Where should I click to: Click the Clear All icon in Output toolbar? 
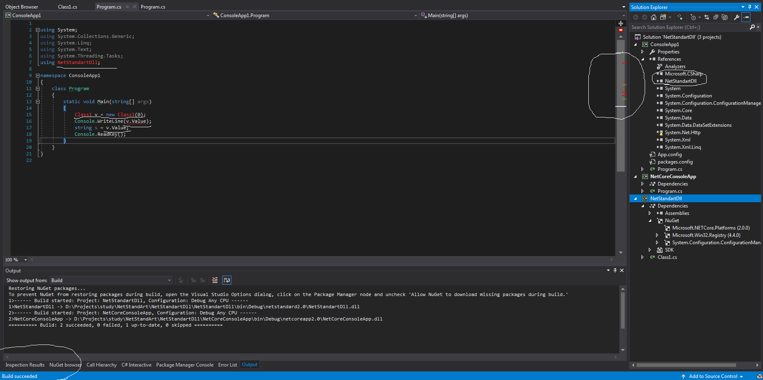tap(215, 280)
